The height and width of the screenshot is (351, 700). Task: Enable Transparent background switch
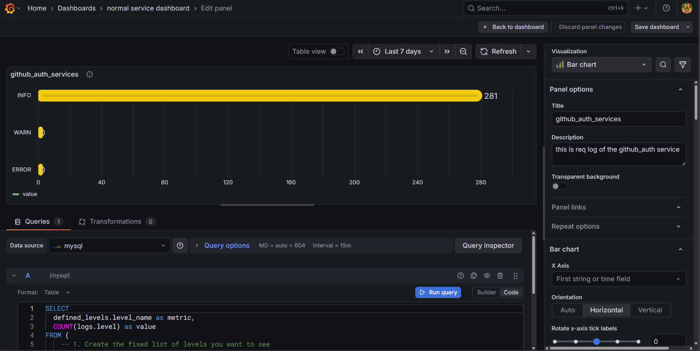[559, 186]
